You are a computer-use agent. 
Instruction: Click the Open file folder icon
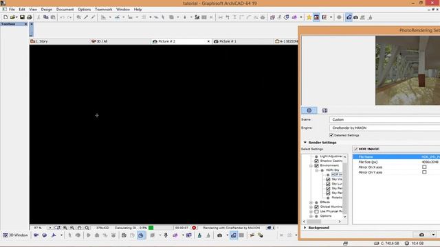pyautogui.click(x=12, y=17)
